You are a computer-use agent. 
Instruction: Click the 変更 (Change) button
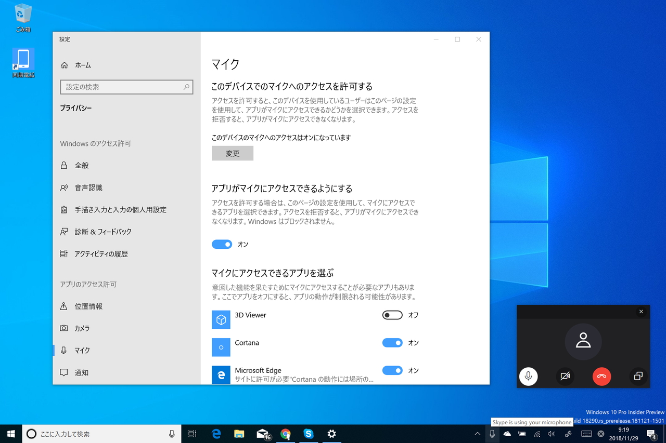point(232,153)
